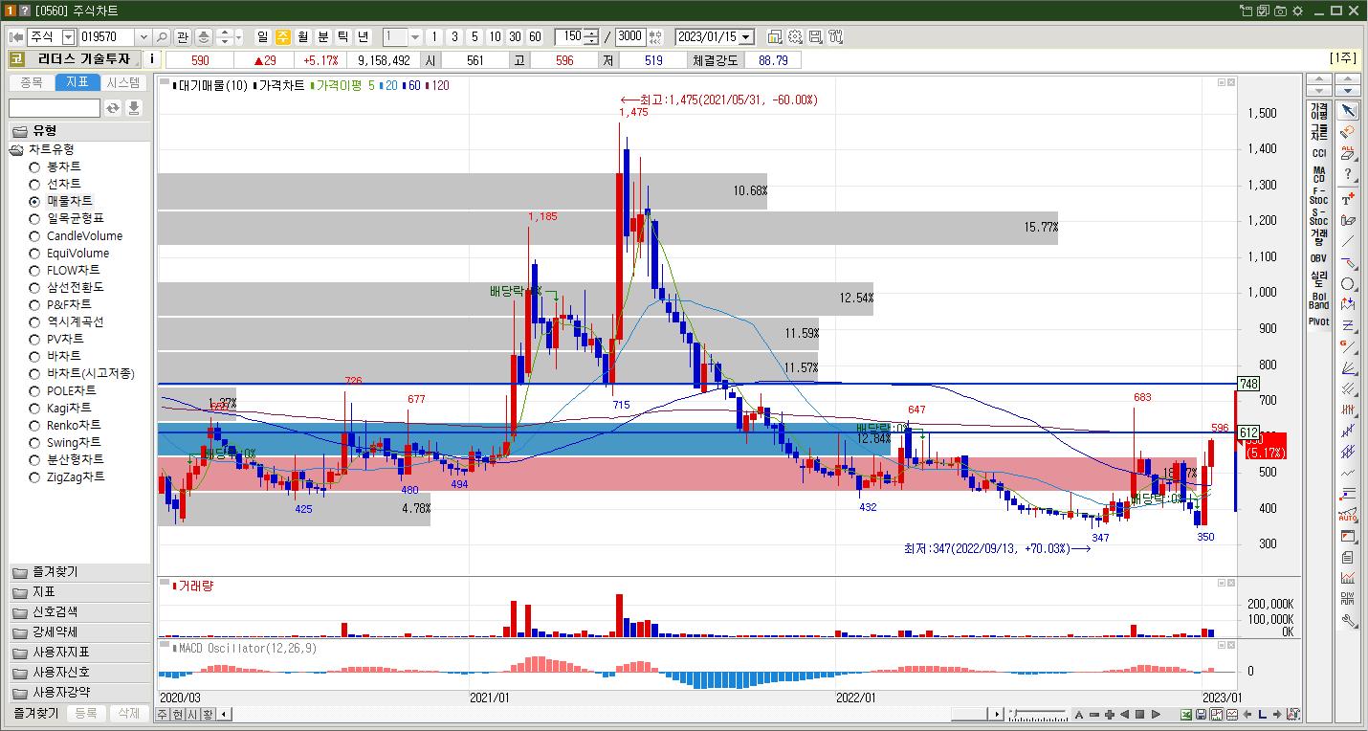1368x731 pixels.
Task: Expand the 강세약세 folder
Action: tap(79, 632)
